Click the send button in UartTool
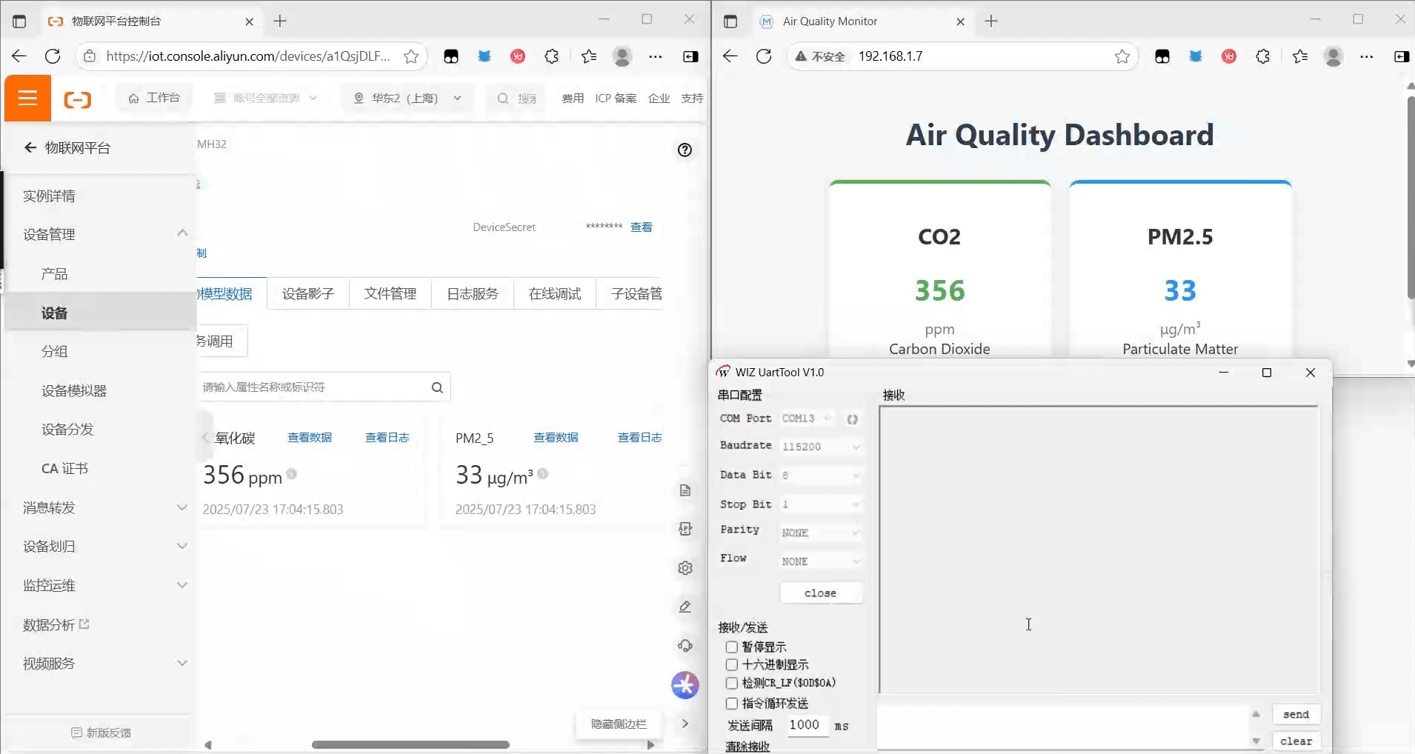The width and height of the screenshot is (1415, 754). (x=1296, y=715)
